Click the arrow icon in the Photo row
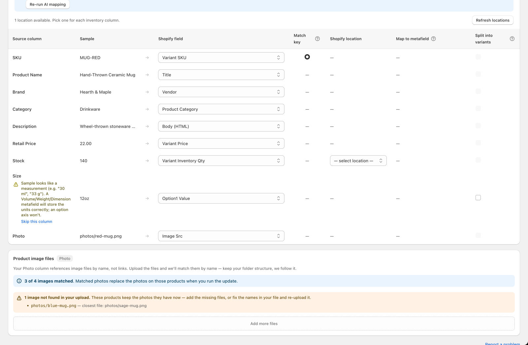Screen dimensions: 528x345 point(147,236)
